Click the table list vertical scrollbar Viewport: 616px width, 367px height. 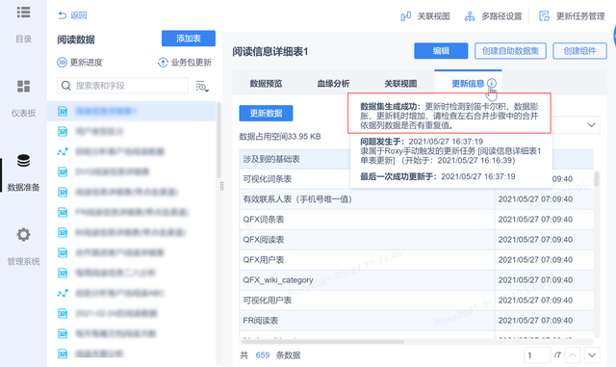(218, 140)
